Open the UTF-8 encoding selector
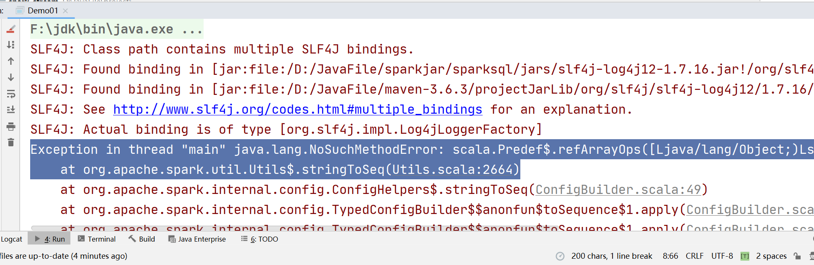This screenshot has height=265, width=814. [x=722, y=256]
